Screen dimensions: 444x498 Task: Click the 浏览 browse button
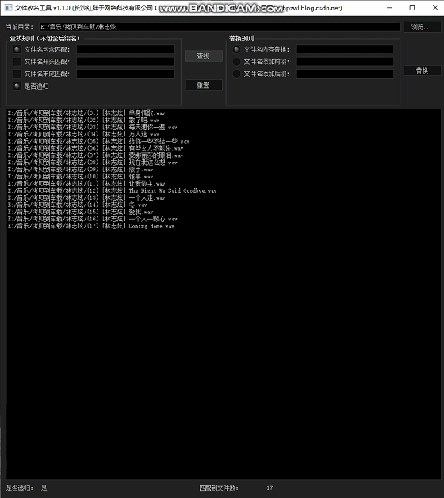pyautogui.click(x=422, y=27)
